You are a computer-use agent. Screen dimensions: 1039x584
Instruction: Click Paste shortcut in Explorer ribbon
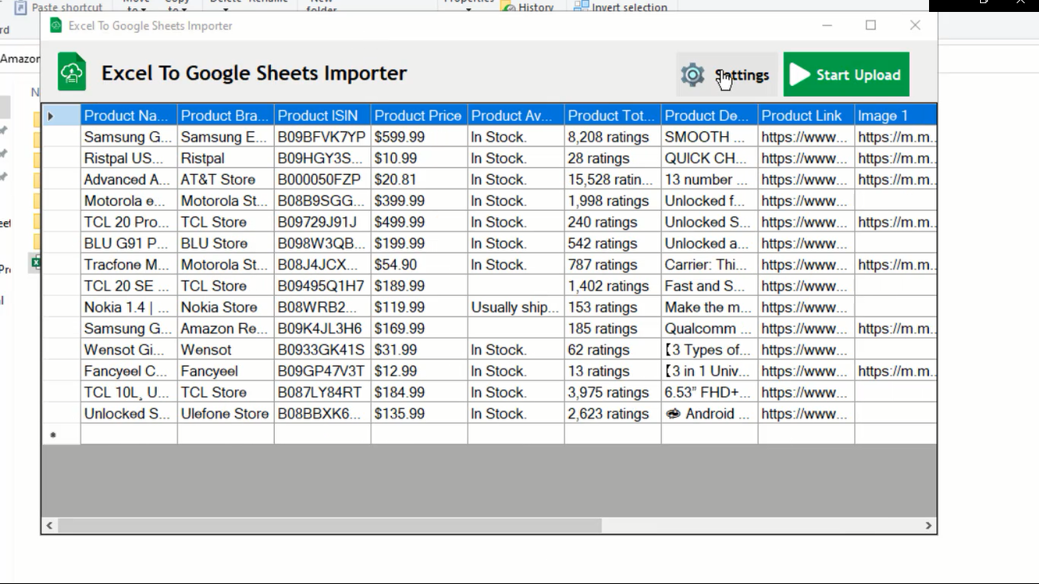[58, 7]
